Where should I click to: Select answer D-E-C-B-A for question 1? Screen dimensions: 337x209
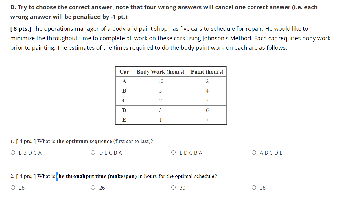[93, 153]
